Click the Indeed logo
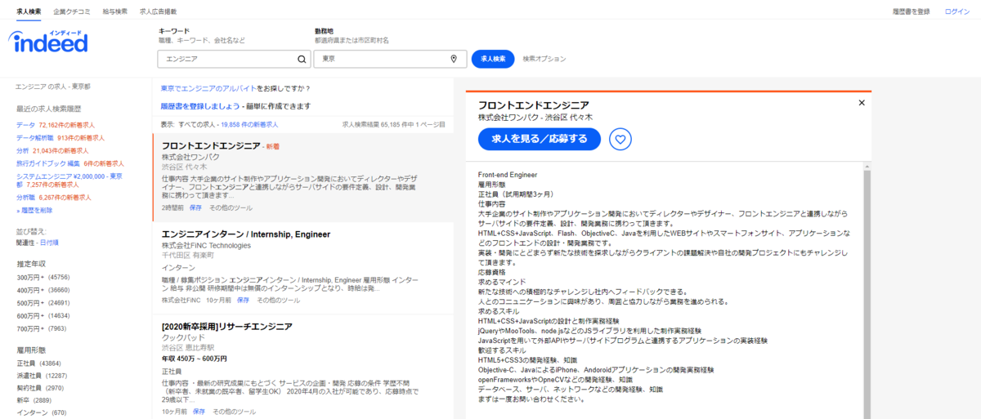 point(47,42)
